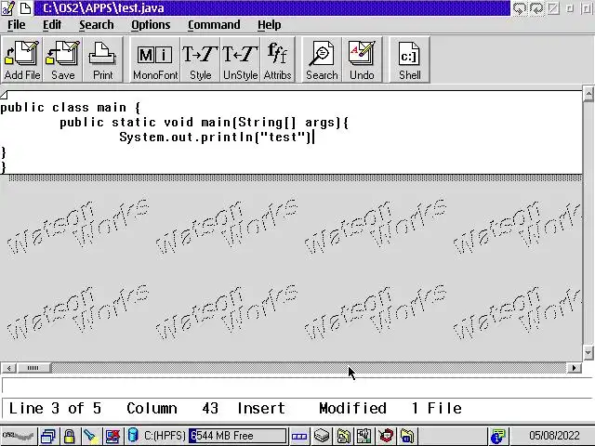595x446 pixels.
Task: Click the flashlight find icon on the taskbar
Action: pos(90,436)
